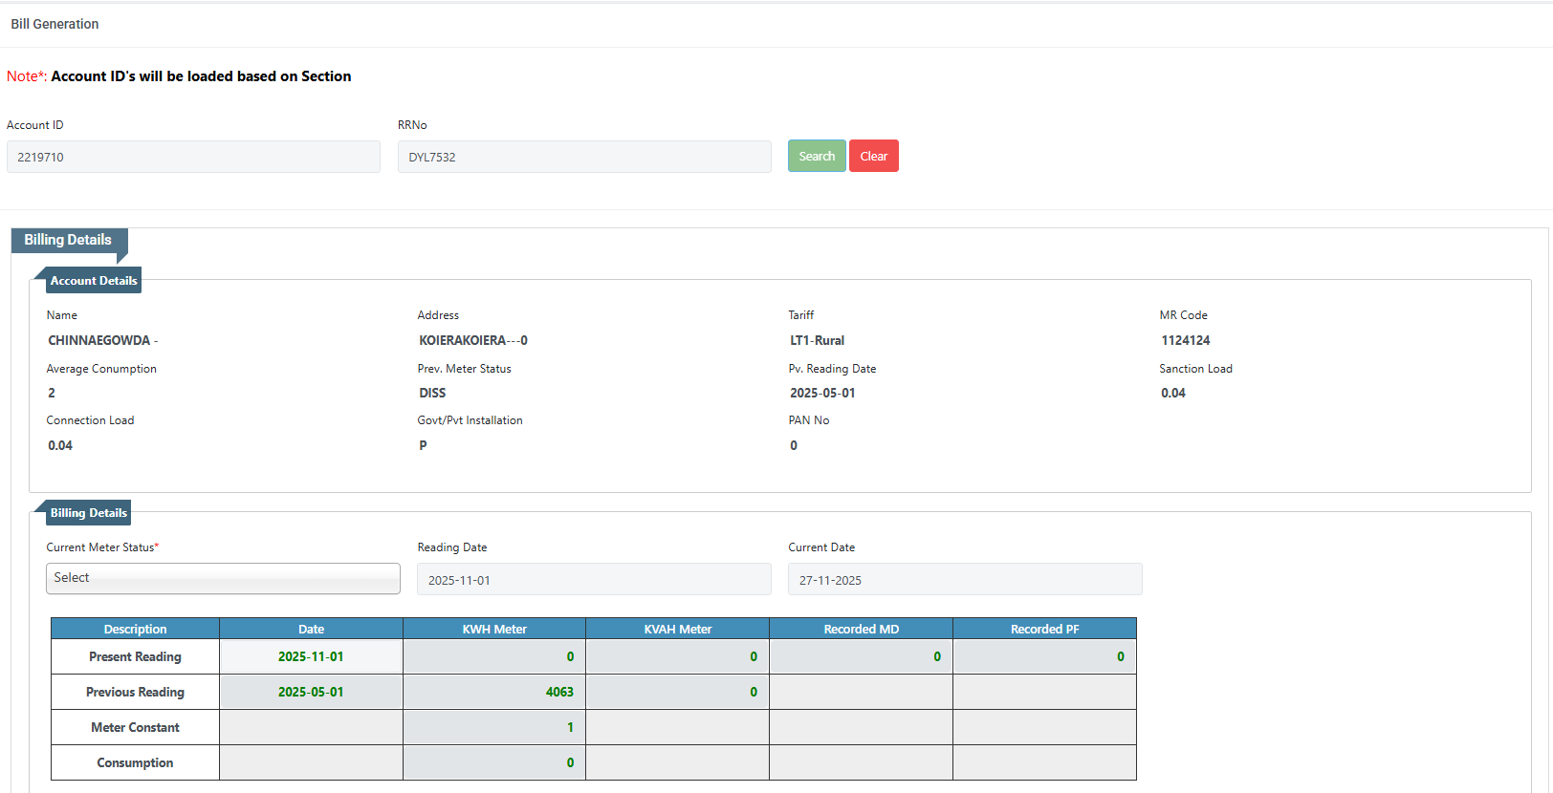Image resolution: width=1553 pixels, height=793 pixels.
Task: Click the RRNo input field
Action: click(584, 157)
